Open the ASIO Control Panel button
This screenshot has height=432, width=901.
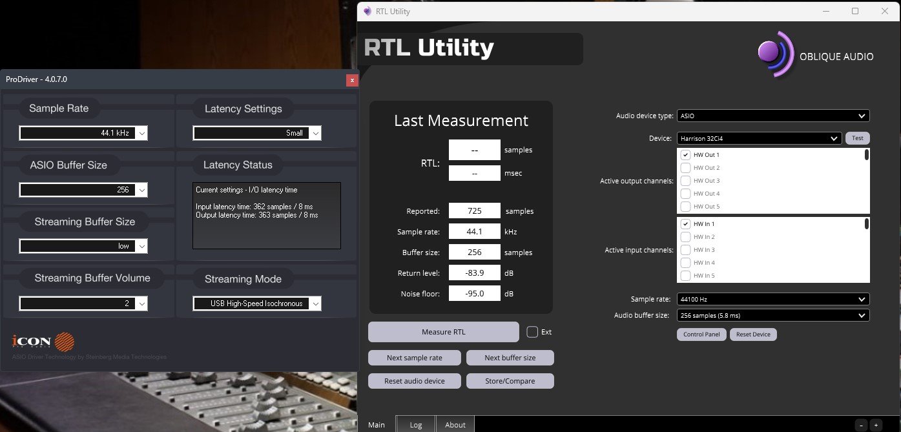point(701,334)
